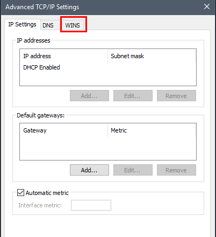Click empty area in Default gateways list

(x=108, y=148)
